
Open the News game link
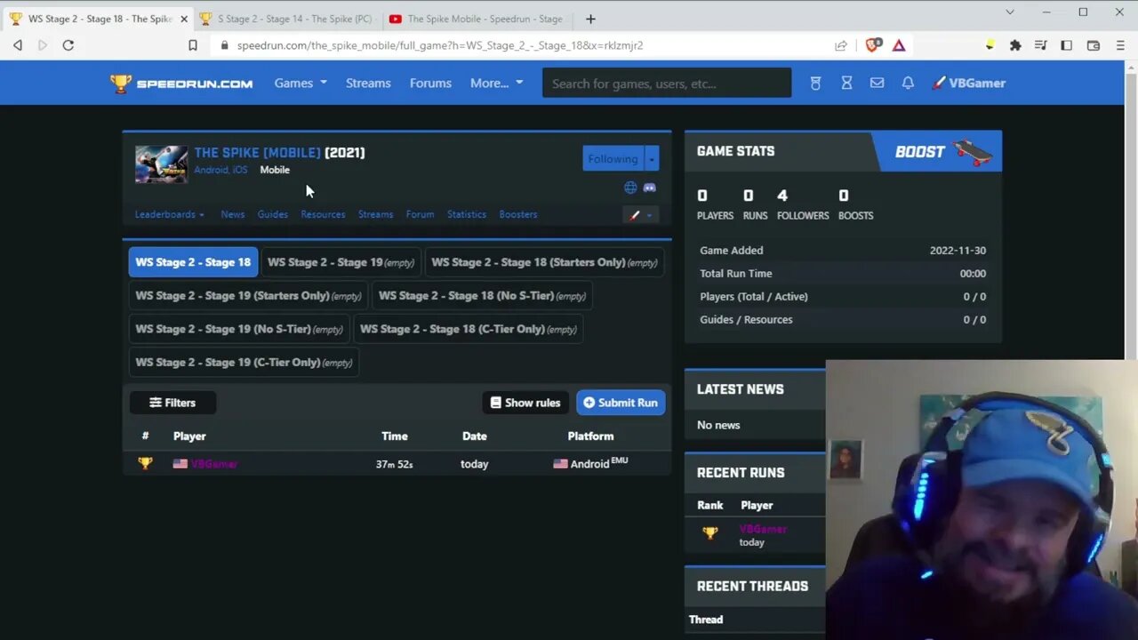[232, 214]
